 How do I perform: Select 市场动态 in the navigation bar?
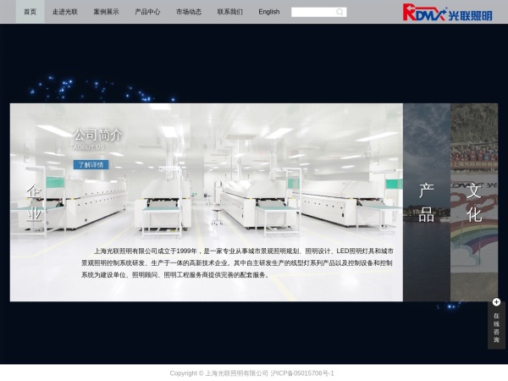point(189,12)
